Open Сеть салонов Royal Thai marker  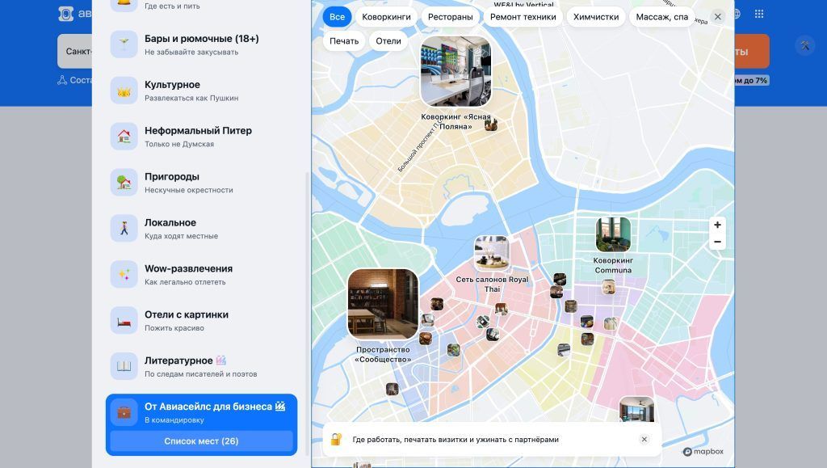(492, 253)
